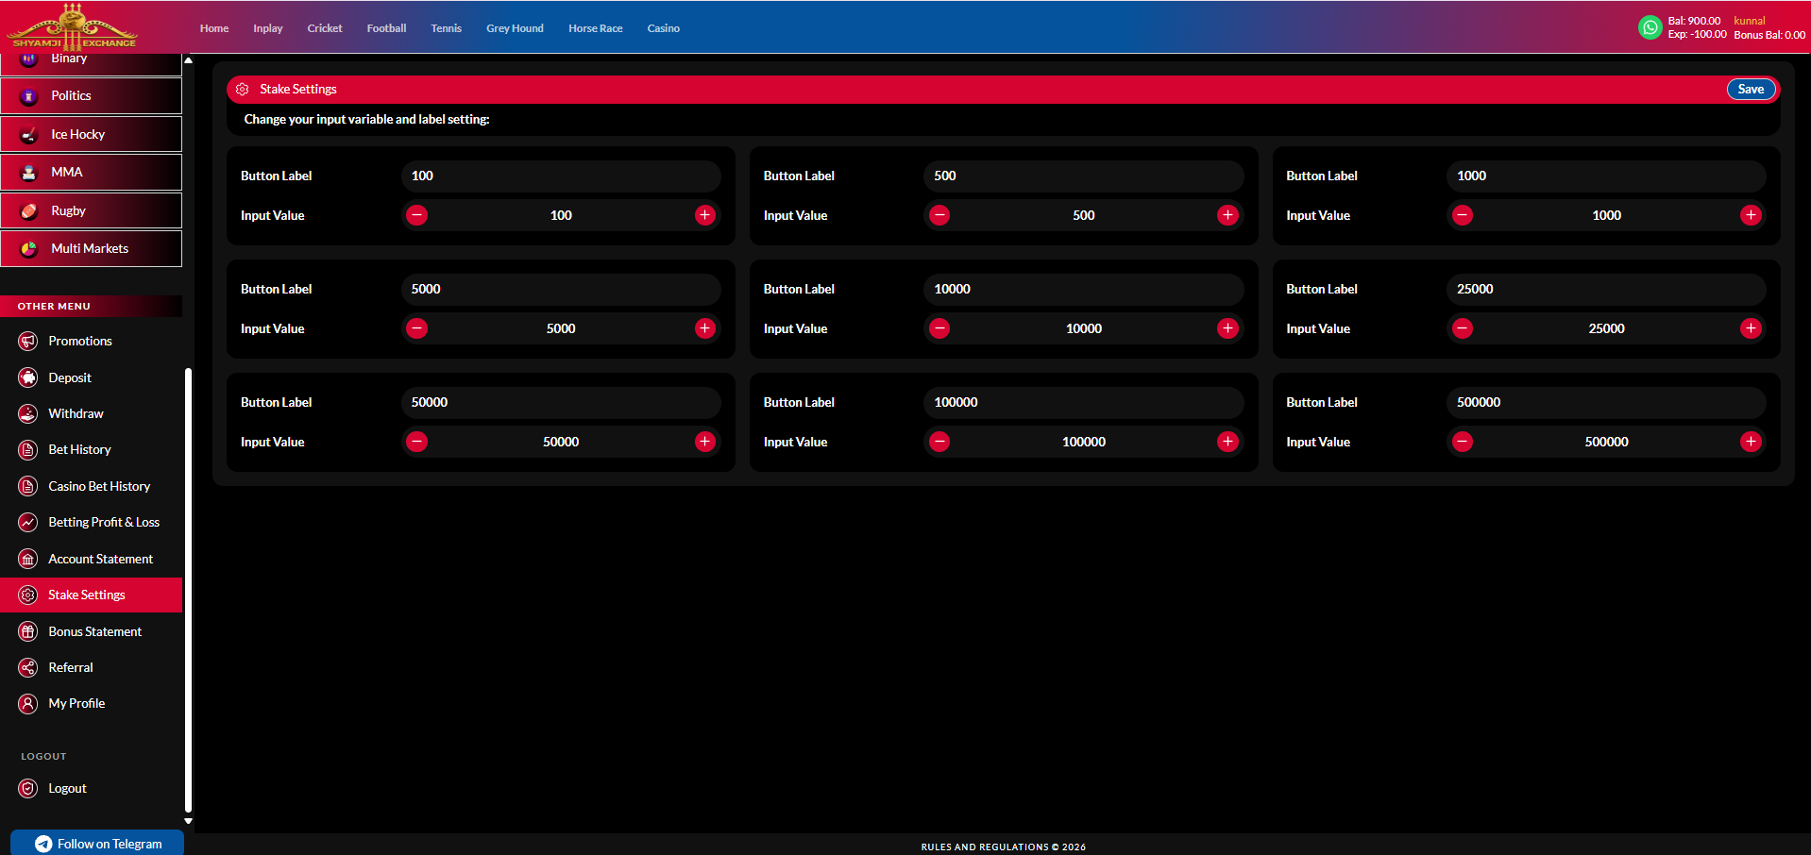The height and width of the screenshot is (855, 1811).
Task: Decrease the 25000 input value
Action: click(1463, 328)
